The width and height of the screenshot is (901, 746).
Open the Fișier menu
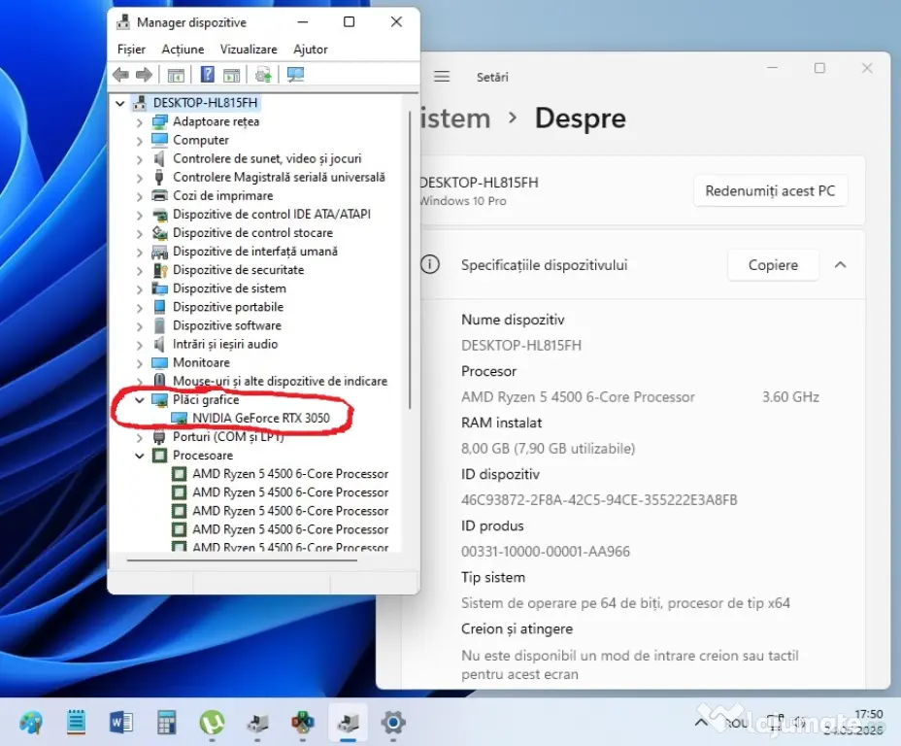click(x=131, y=50)
